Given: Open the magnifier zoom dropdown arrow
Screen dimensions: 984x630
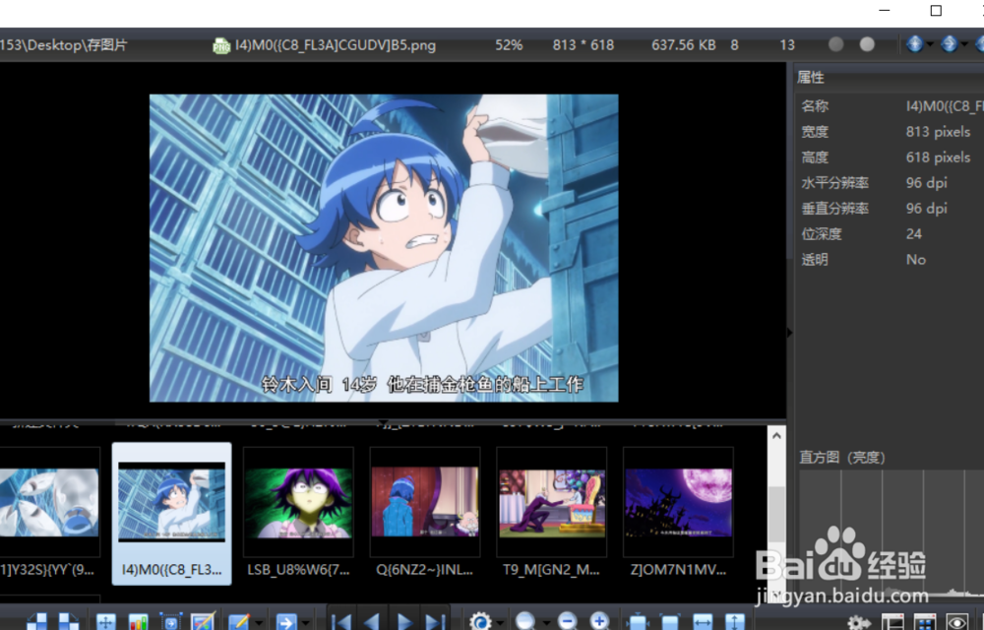Looking at the screenshot, I should point(545,623).
